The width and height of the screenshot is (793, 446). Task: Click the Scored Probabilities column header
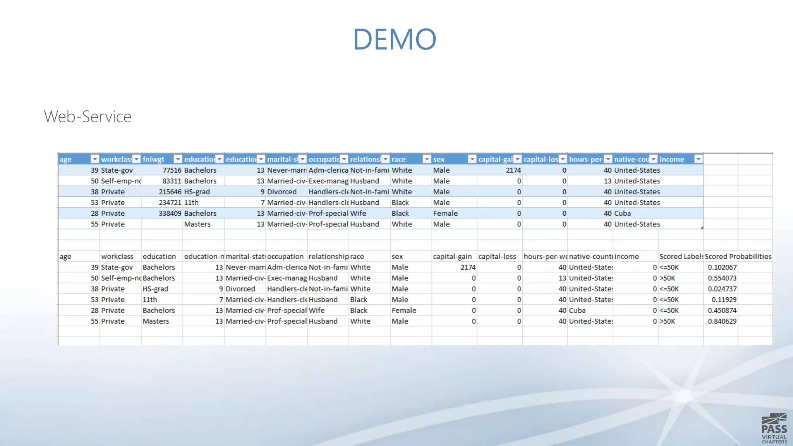738,256
